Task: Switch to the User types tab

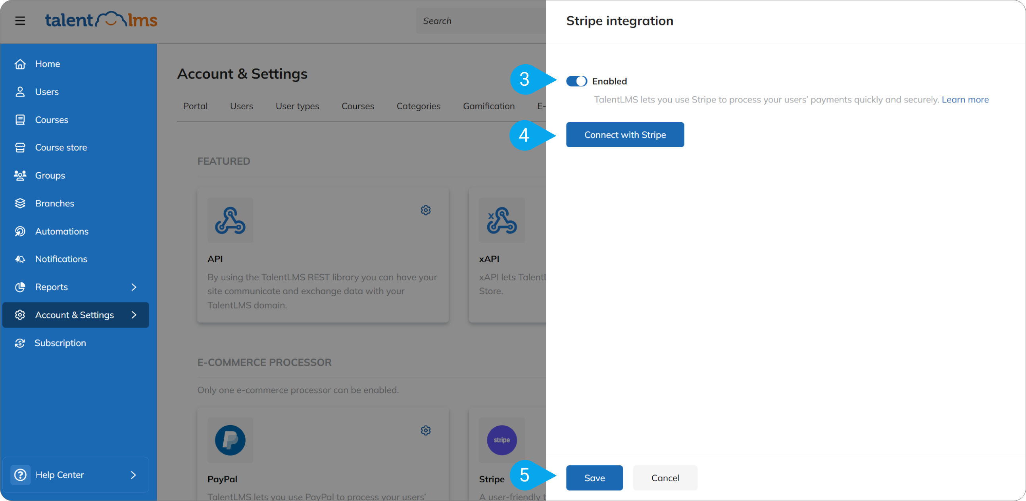Action: (297, 106)
